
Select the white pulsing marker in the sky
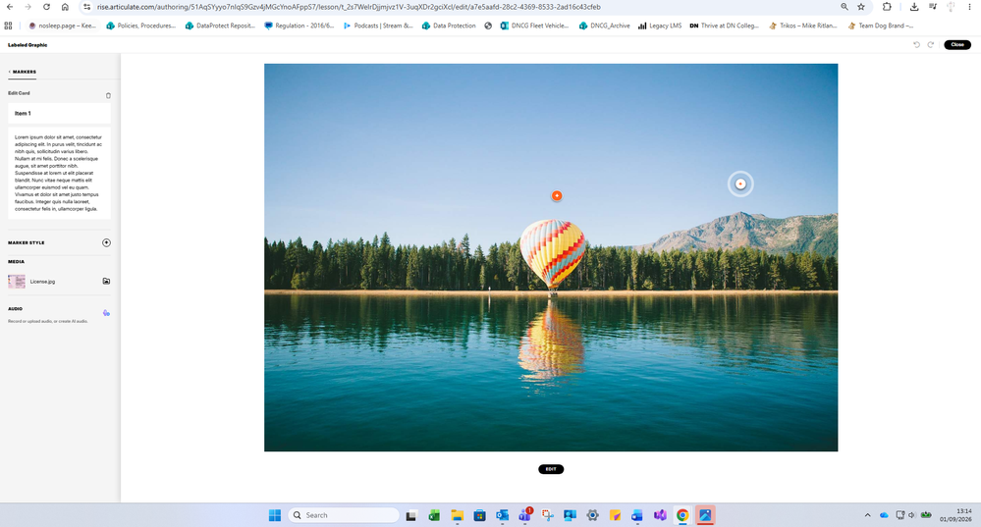[740, 184]
